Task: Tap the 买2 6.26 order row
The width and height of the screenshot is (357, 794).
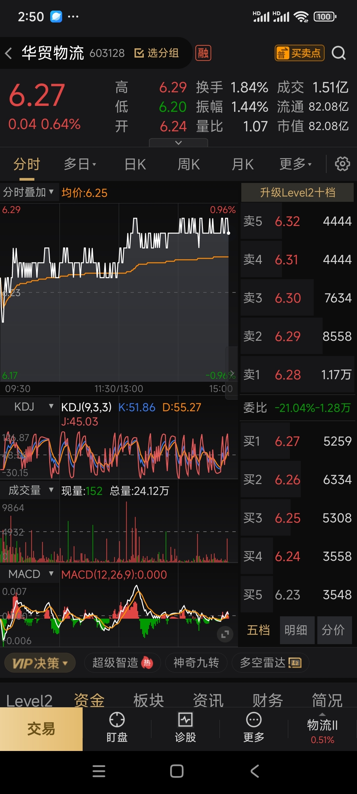Action: point(297,479)
